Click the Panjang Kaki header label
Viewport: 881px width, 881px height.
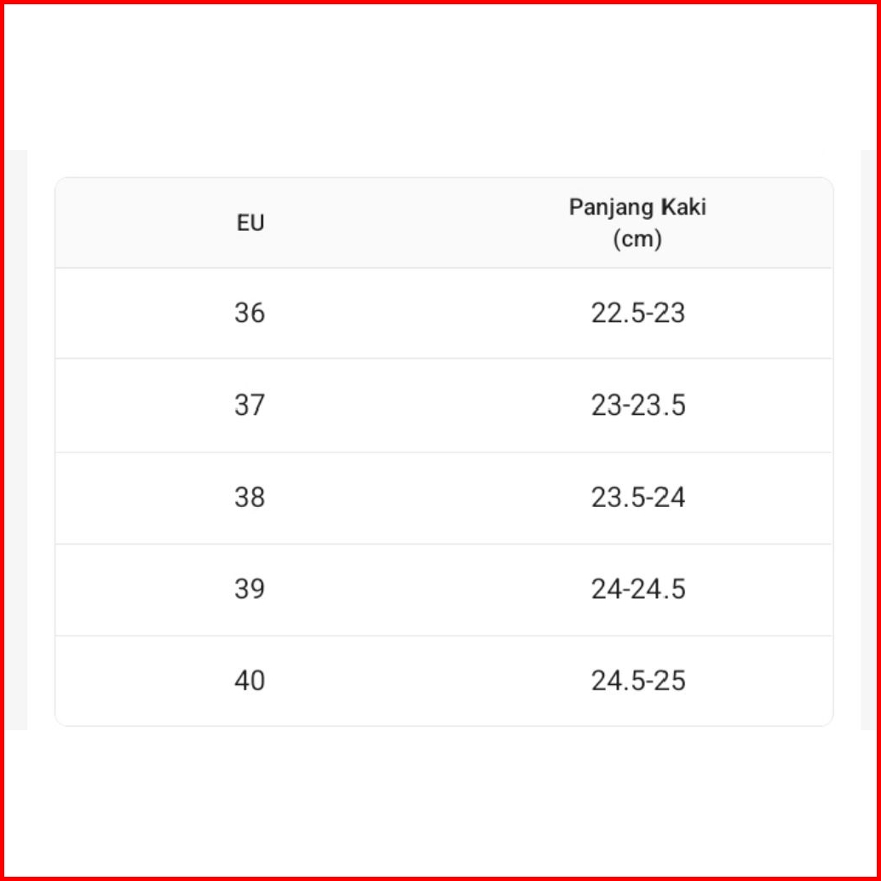(x=637, y=207)
